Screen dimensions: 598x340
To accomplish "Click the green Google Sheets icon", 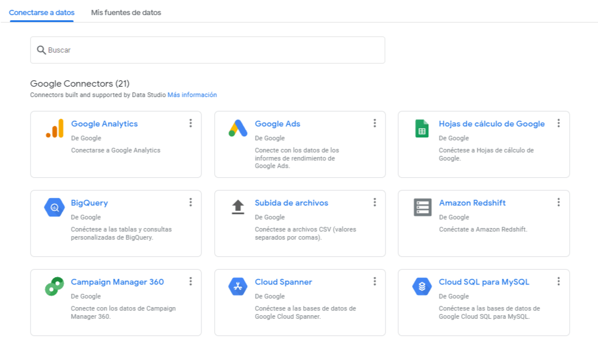I will pos(422,128).
